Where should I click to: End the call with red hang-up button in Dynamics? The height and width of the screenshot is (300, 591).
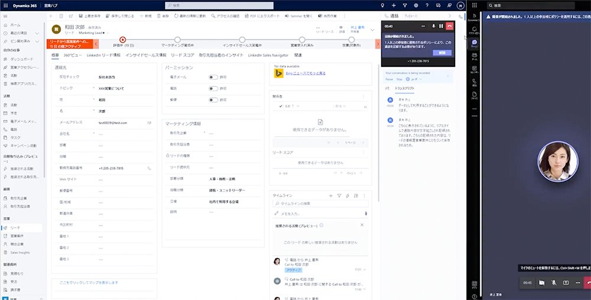[x=450, y=26]
